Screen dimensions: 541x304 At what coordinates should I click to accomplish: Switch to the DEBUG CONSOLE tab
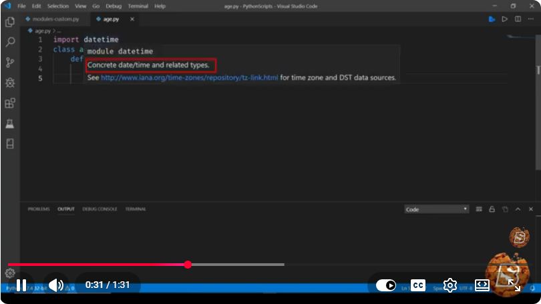click(100, 209)
